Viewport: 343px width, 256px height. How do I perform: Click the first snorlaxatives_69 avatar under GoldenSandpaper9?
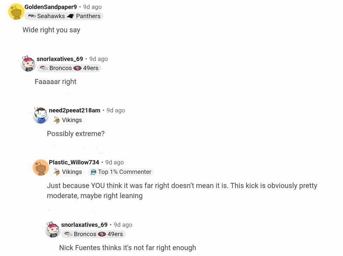pyautogui.click(x=28, y=64)
